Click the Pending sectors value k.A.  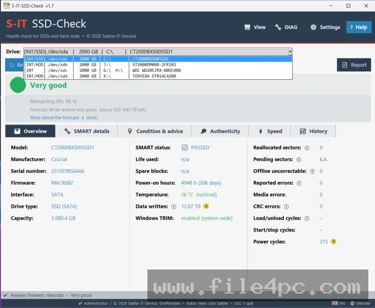click(324, 159)
